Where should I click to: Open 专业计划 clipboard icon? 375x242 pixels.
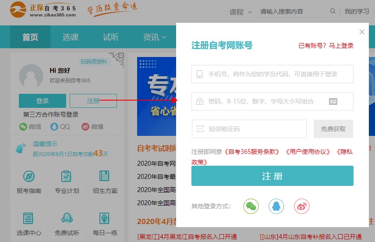tap(67, 176)
